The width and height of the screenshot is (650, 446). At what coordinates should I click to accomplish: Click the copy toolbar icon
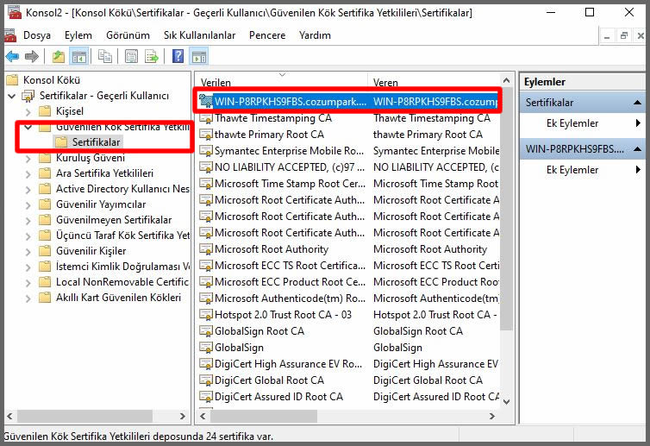point(105,56)
